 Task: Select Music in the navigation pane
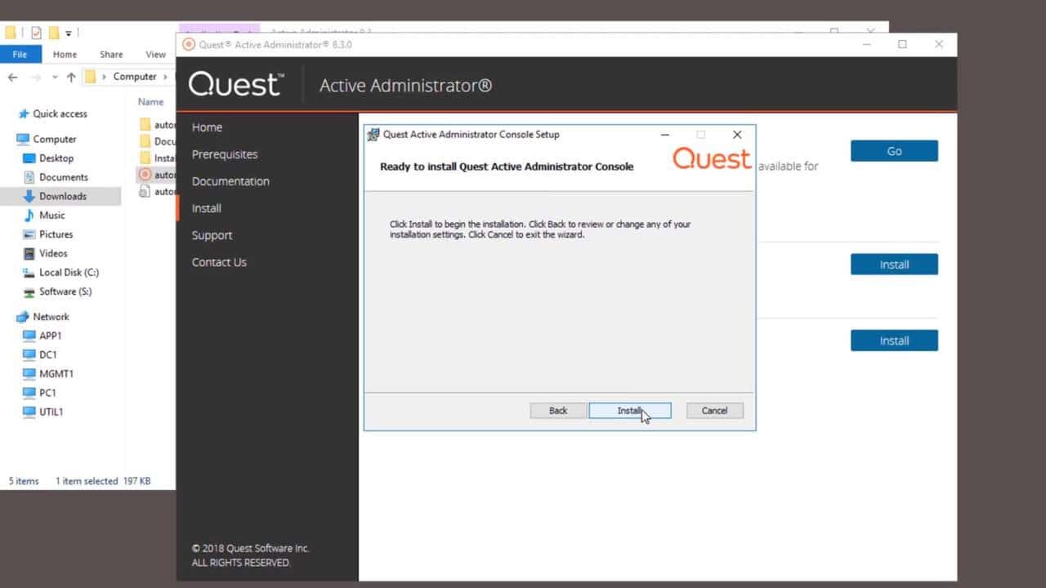coord(52,216)
